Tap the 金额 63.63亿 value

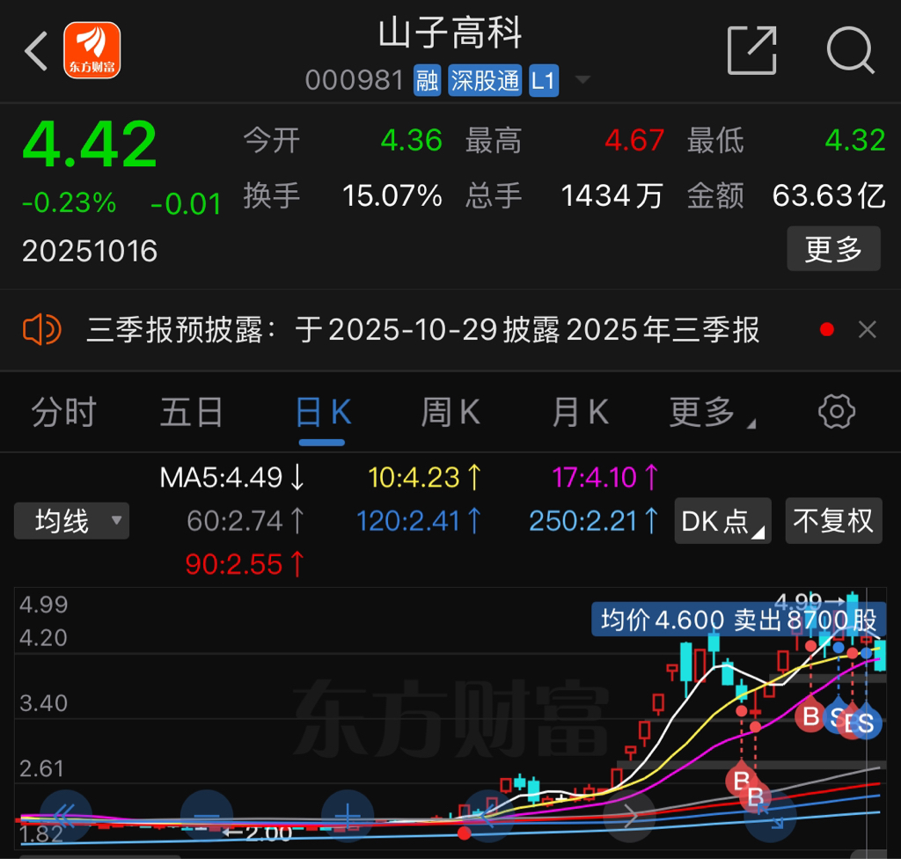[829, 195]
